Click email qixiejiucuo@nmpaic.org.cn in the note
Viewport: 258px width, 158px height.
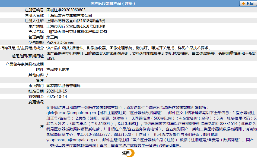pos(71,113)
